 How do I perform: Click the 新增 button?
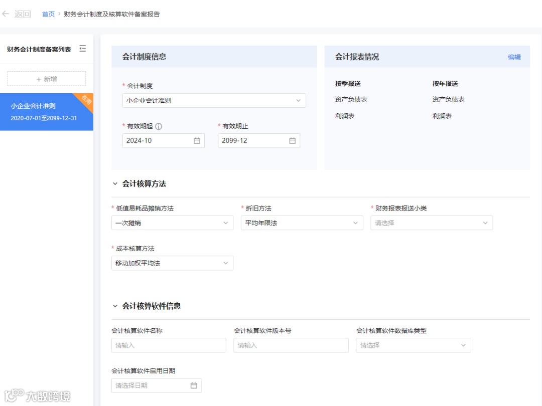47,79
